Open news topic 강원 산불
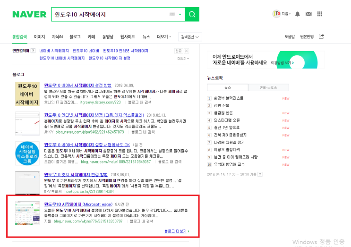This screenshot has height=247, width=351. [x=222, y=106]
